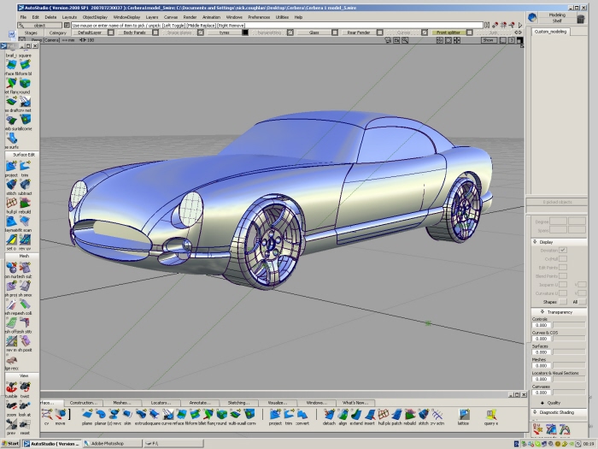Image resolution: width=598 pixels, height=449 pixels.
Task: Select the rebuild tool in the shelf
Action: point(409,413)
